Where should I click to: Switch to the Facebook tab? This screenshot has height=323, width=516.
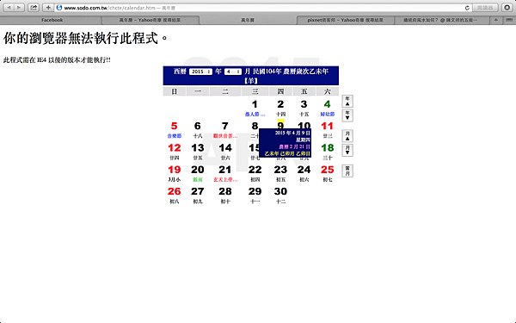click(52, 20)
